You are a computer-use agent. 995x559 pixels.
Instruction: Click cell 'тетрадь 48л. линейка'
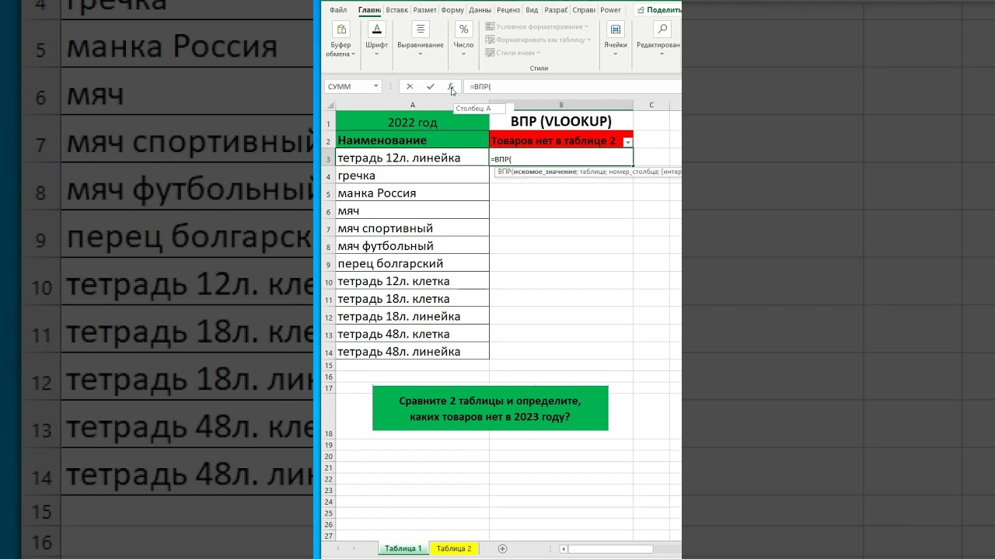[412, 352]
